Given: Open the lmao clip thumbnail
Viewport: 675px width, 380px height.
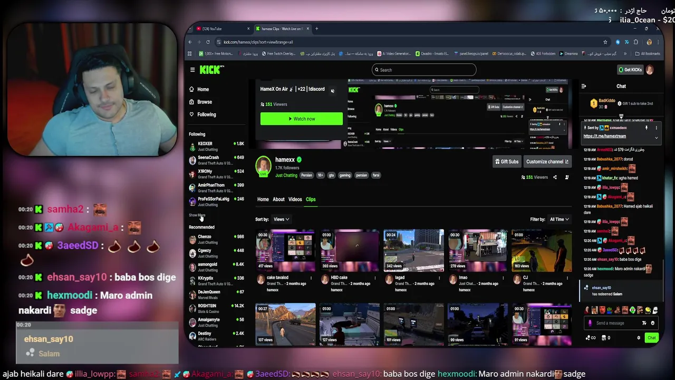Looking at the screenshot, I should (477, 250).
